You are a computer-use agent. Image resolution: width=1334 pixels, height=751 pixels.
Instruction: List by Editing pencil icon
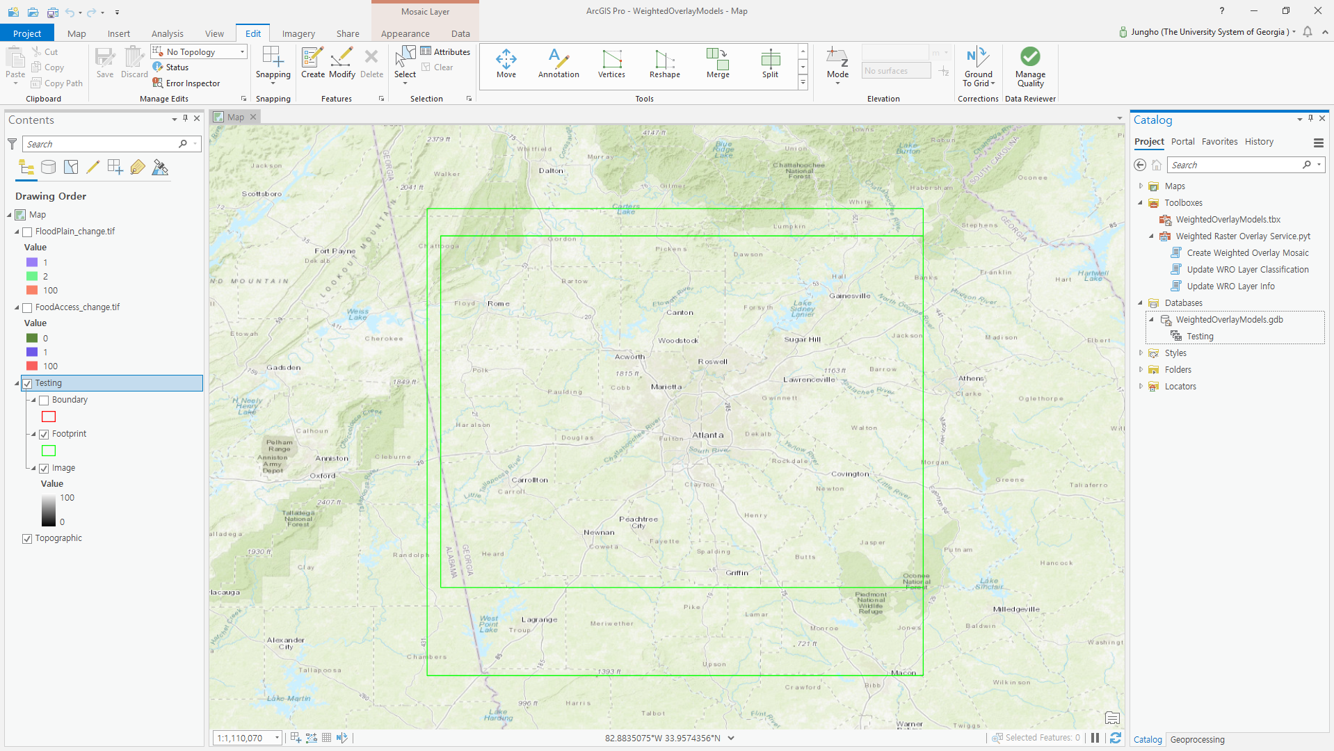pos(93,168)
